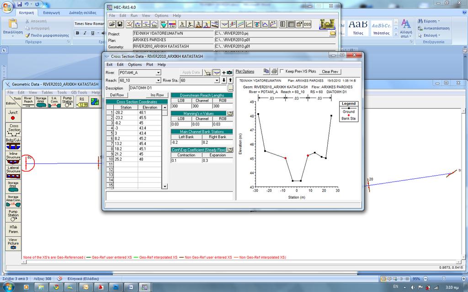
Task: Switch to Εισαγωγή tab in Word
Action: (51, 12)
